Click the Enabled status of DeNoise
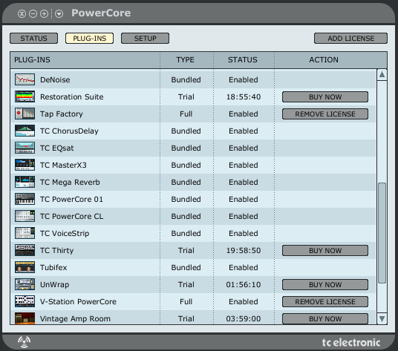 click(244, 79)
